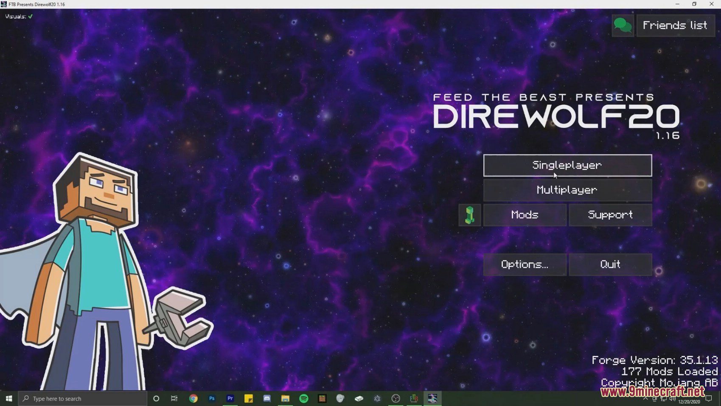Open Premiere Pro from taskbar
This screenshot has width=721, height=406.
[x=230, y=398]
